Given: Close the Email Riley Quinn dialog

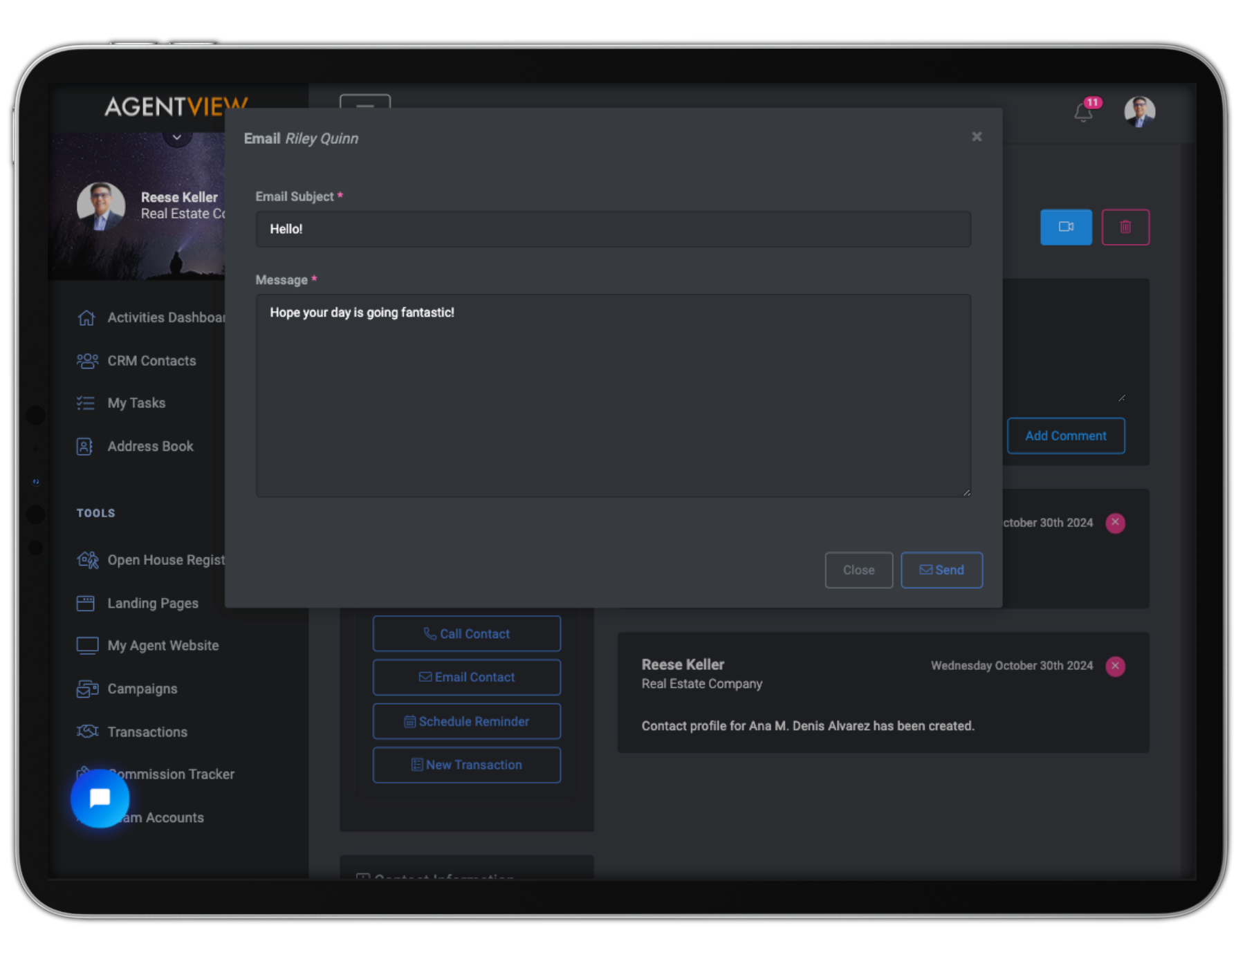Looking at the screenshot, I should 976,137.
